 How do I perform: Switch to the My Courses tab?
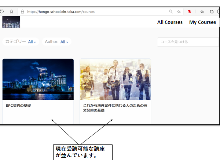(202, 22)
